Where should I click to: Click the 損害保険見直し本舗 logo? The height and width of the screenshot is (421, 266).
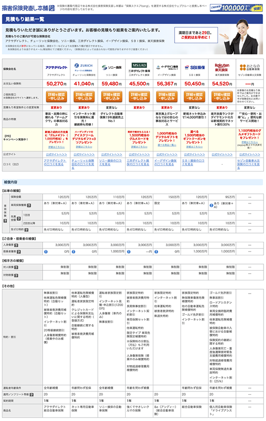click(x=28, y=8)
